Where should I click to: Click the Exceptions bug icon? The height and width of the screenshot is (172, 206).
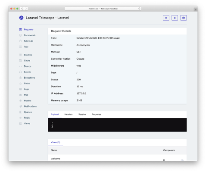tap(21, 78)
